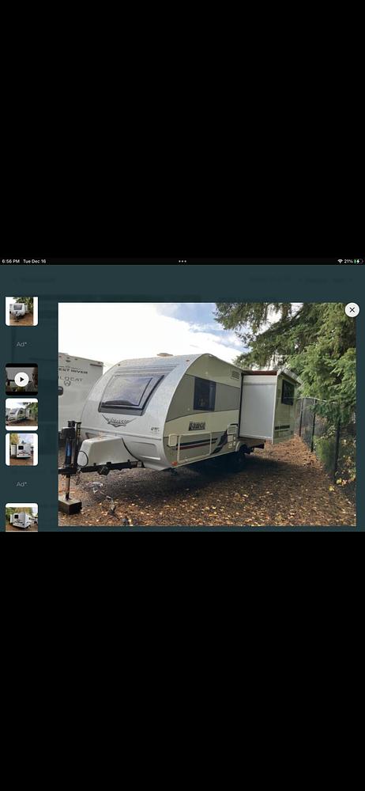Screen dimensions: 365x791
Task: Tap the first Ad label above the video thumbnail
Action: (x=21, y=344)
